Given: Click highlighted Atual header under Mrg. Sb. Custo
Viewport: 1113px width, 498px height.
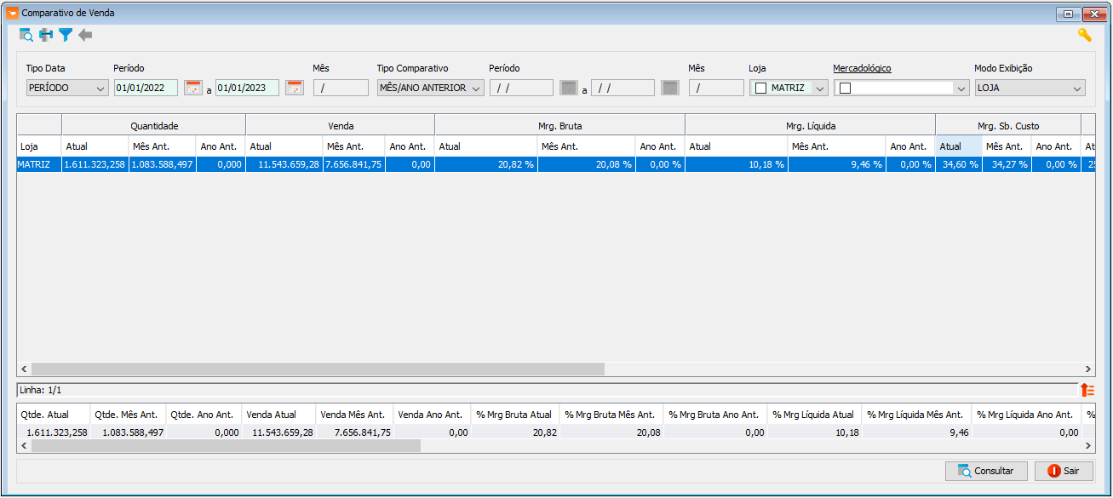Looking at the screenshot, I should click(x=959, y=146).
